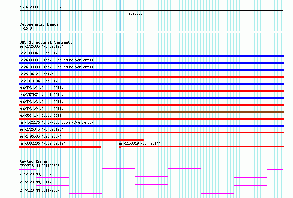This screenshot has width=293, height=198.
Task: Open variant esv1496535 (Levy2007) label
Action: [x=40, y=136]
